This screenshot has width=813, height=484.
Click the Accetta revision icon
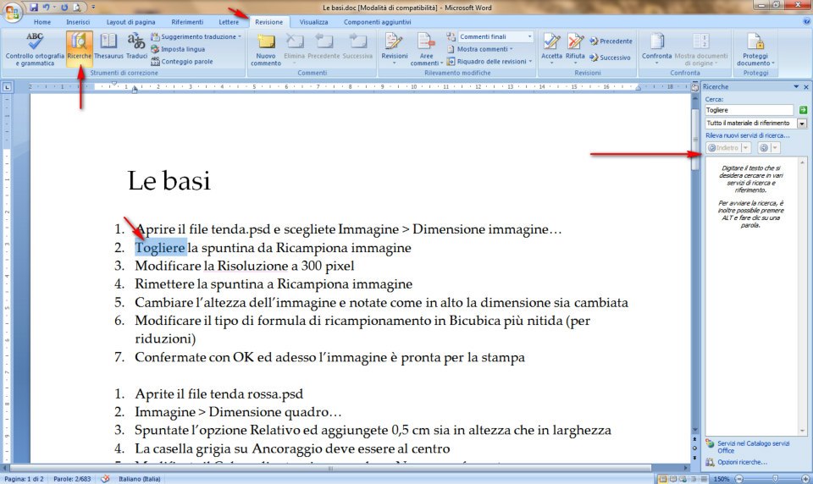click(x=551, y=47)
